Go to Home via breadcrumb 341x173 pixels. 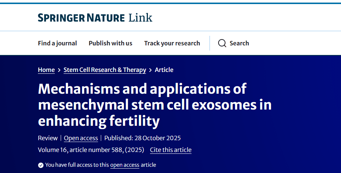[46, 70]
